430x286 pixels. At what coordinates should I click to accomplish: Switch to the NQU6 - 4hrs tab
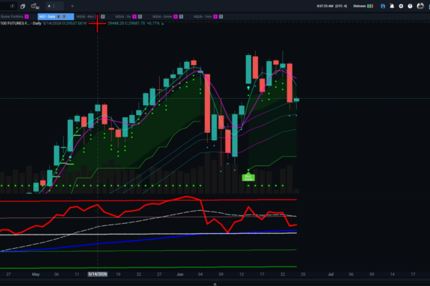(85, 16)
